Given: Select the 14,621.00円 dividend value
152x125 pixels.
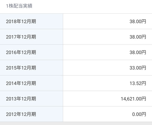Looking at the screenshot, I should coord(133,98).
